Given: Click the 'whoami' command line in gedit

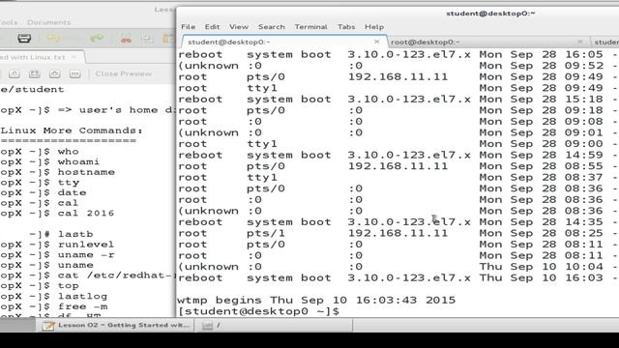Looking at the screenshot, I should click(49, 161).
